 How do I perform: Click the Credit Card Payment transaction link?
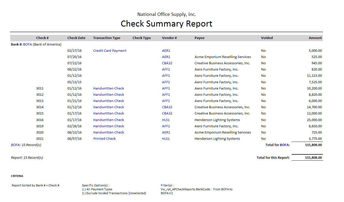110,51
